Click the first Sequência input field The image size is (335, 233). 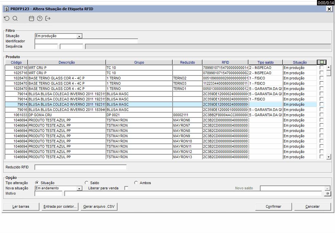(46, 46)
